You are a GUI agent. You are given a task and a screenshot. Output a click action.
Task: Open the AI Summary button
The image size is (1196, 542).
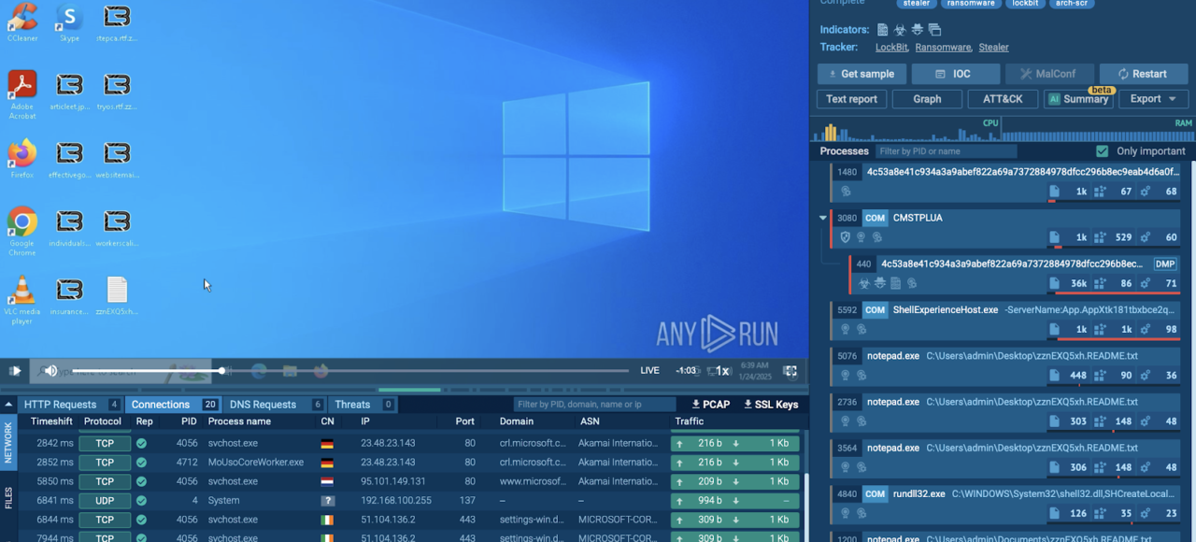tap(1078, 99)
